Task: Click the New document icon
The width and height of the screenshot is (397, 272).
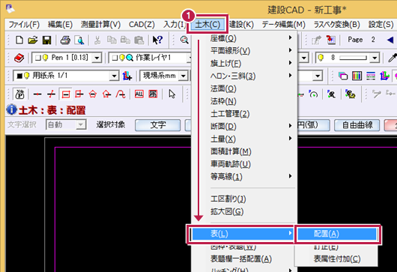Action: point(19,40)
